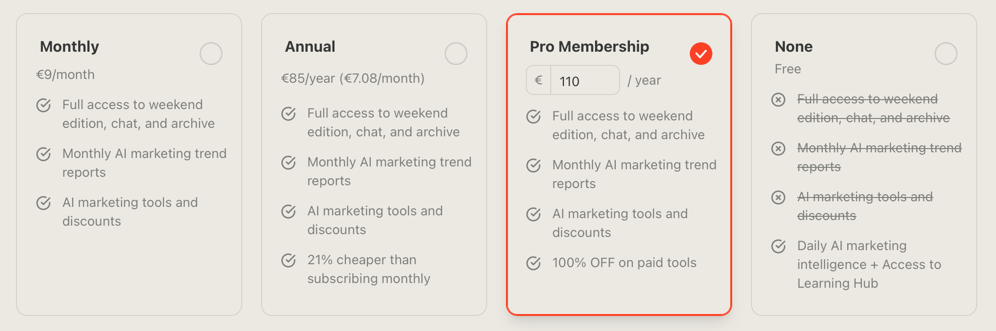Click check icon beside 100% OFF on paid tools
Image resolution: width=996 pixels, height=331 pixels.
533,263
